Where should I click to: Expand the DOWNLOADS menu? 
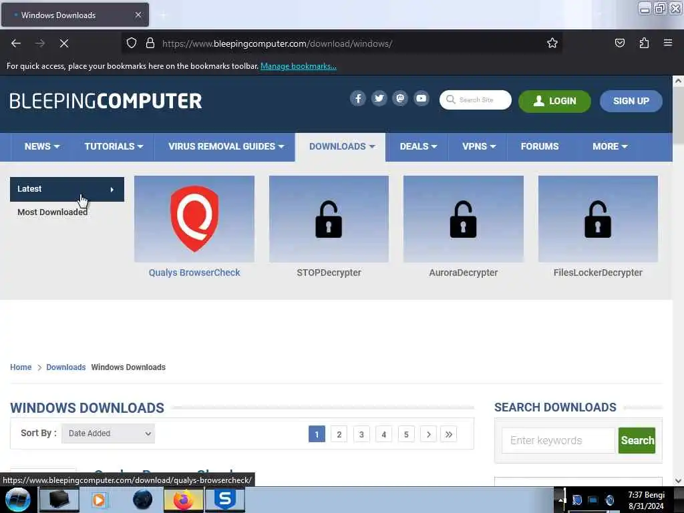click(x=341, y=146)
